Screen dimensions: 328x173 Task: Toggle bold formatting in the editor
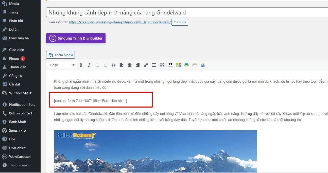tap(81, 65)
